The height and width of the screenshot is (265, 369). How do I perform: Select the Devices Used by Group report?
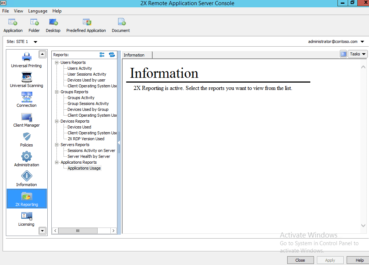pyautogui.click(x=88, y=109)
